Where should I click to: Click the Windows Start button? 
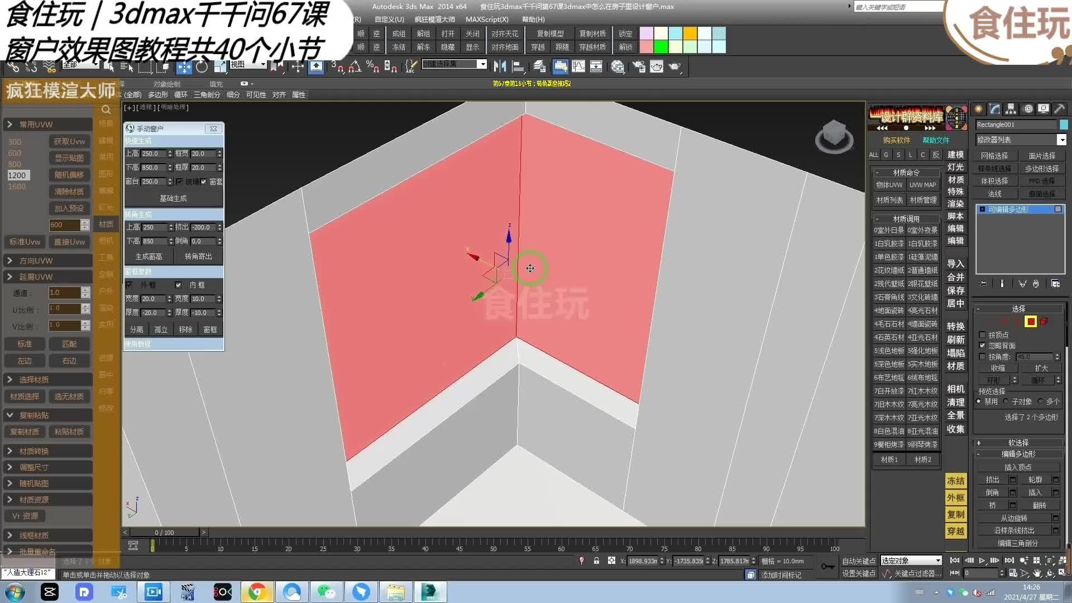click(x=15, y=592)
